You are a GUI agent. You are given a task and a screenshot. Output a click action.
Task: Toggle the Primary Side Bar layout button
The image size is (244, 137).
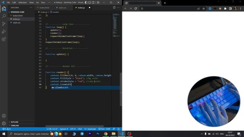coord(86,3)
